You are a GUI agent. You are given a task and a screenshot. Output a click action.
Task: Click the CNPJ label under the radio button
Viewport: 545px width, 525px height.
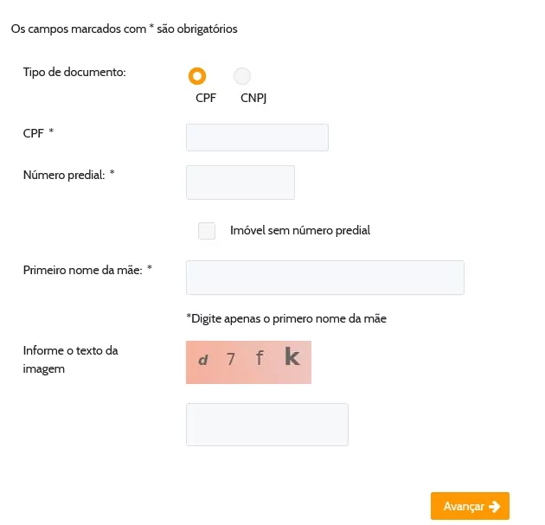coord(253,98)
